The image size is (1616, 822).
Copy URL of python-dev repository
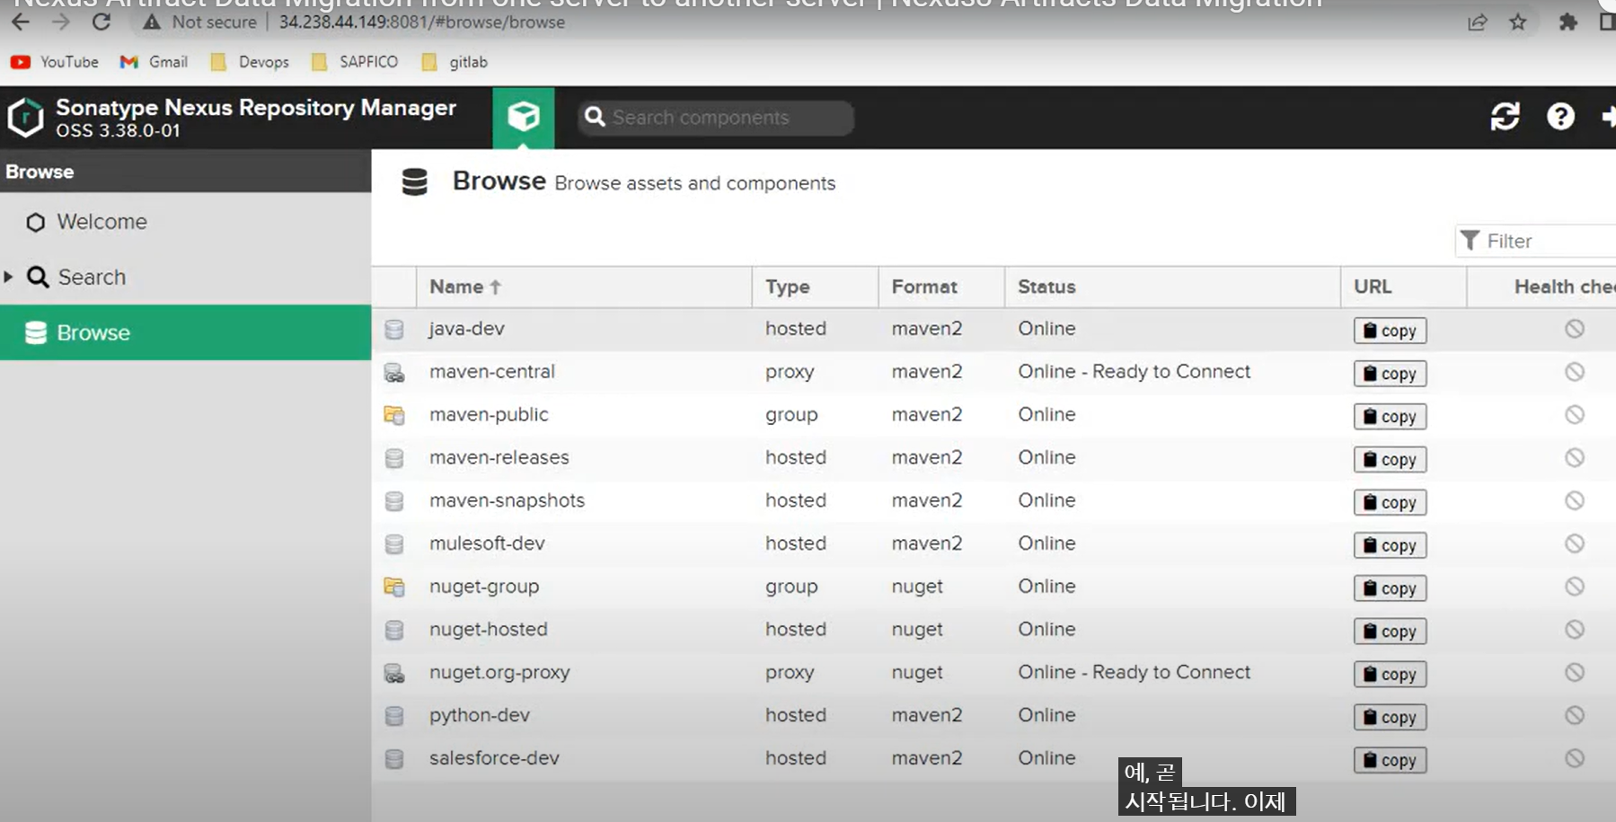pyautogui.click(x=1390, y=718)
